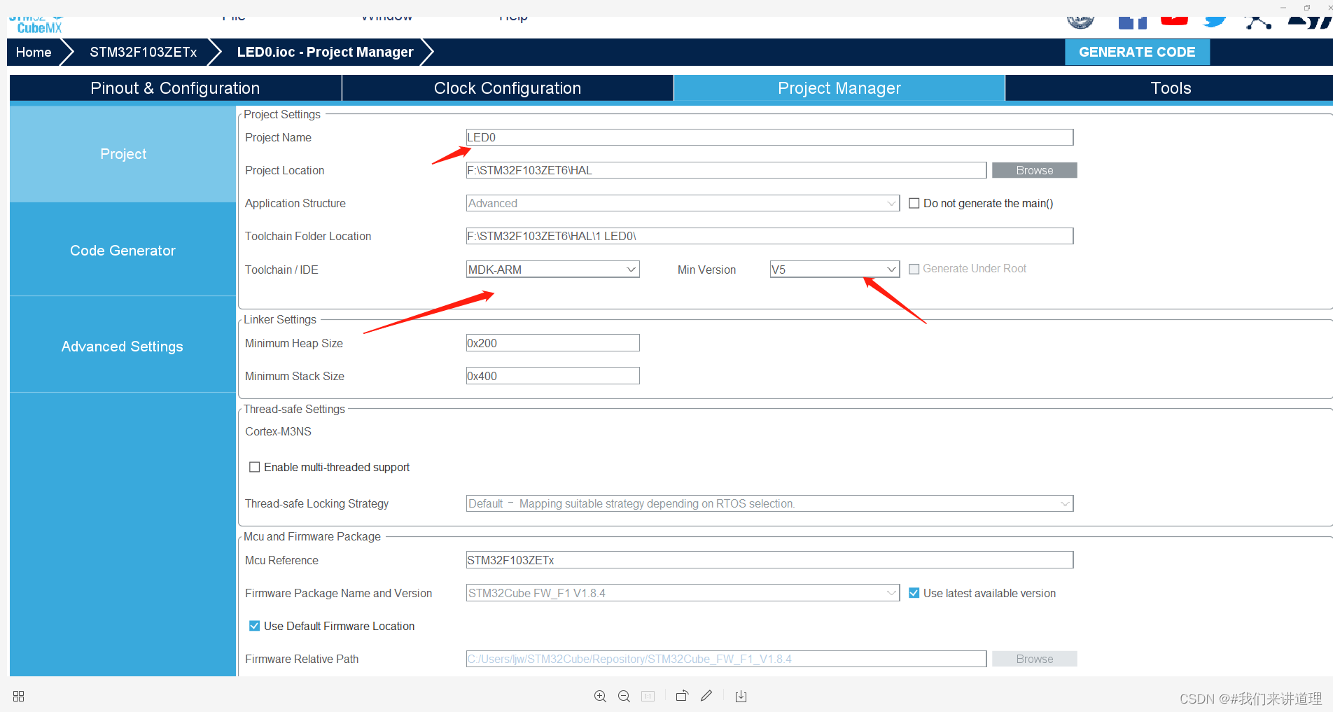
Task: Check 'Do not generate the main()'
Action: (914, 203)
